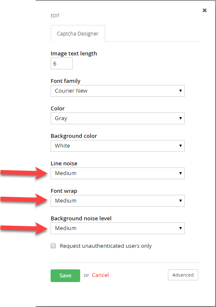This screenshot has height=307, width=216.
Task: Open the Background color dropdown showing White
Action: (x=118, y=145)
